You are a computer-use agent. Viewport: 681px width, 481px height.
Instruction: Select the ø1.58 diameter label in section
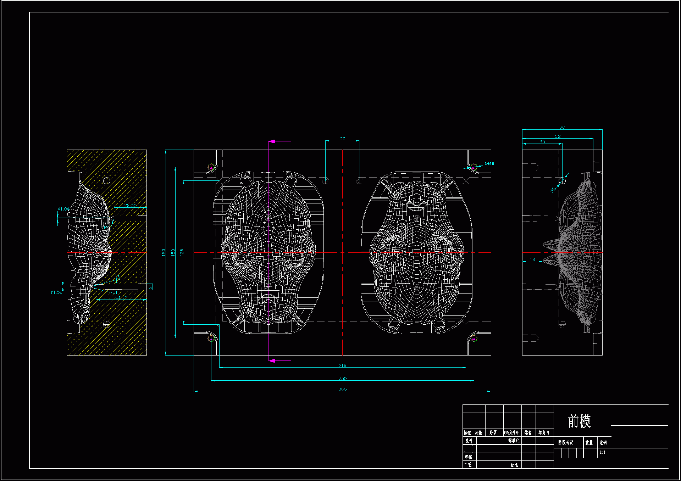pyautogui.click(x=57, y=292)
